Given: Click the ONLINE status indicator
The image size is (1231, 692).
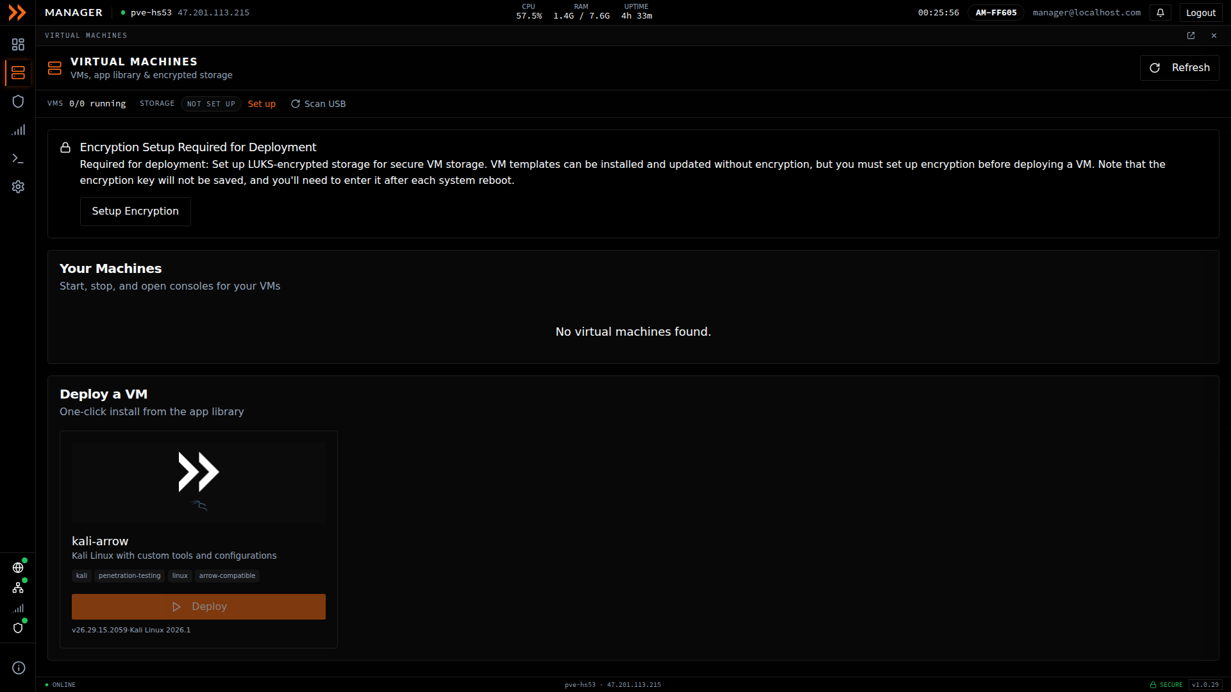Looking at the screenshot, I should pos(60,685).
